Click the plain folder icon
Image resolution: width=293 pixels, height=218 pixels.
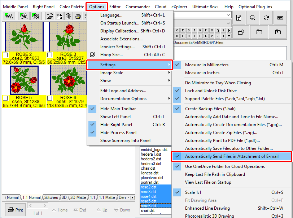pos(259,32)
